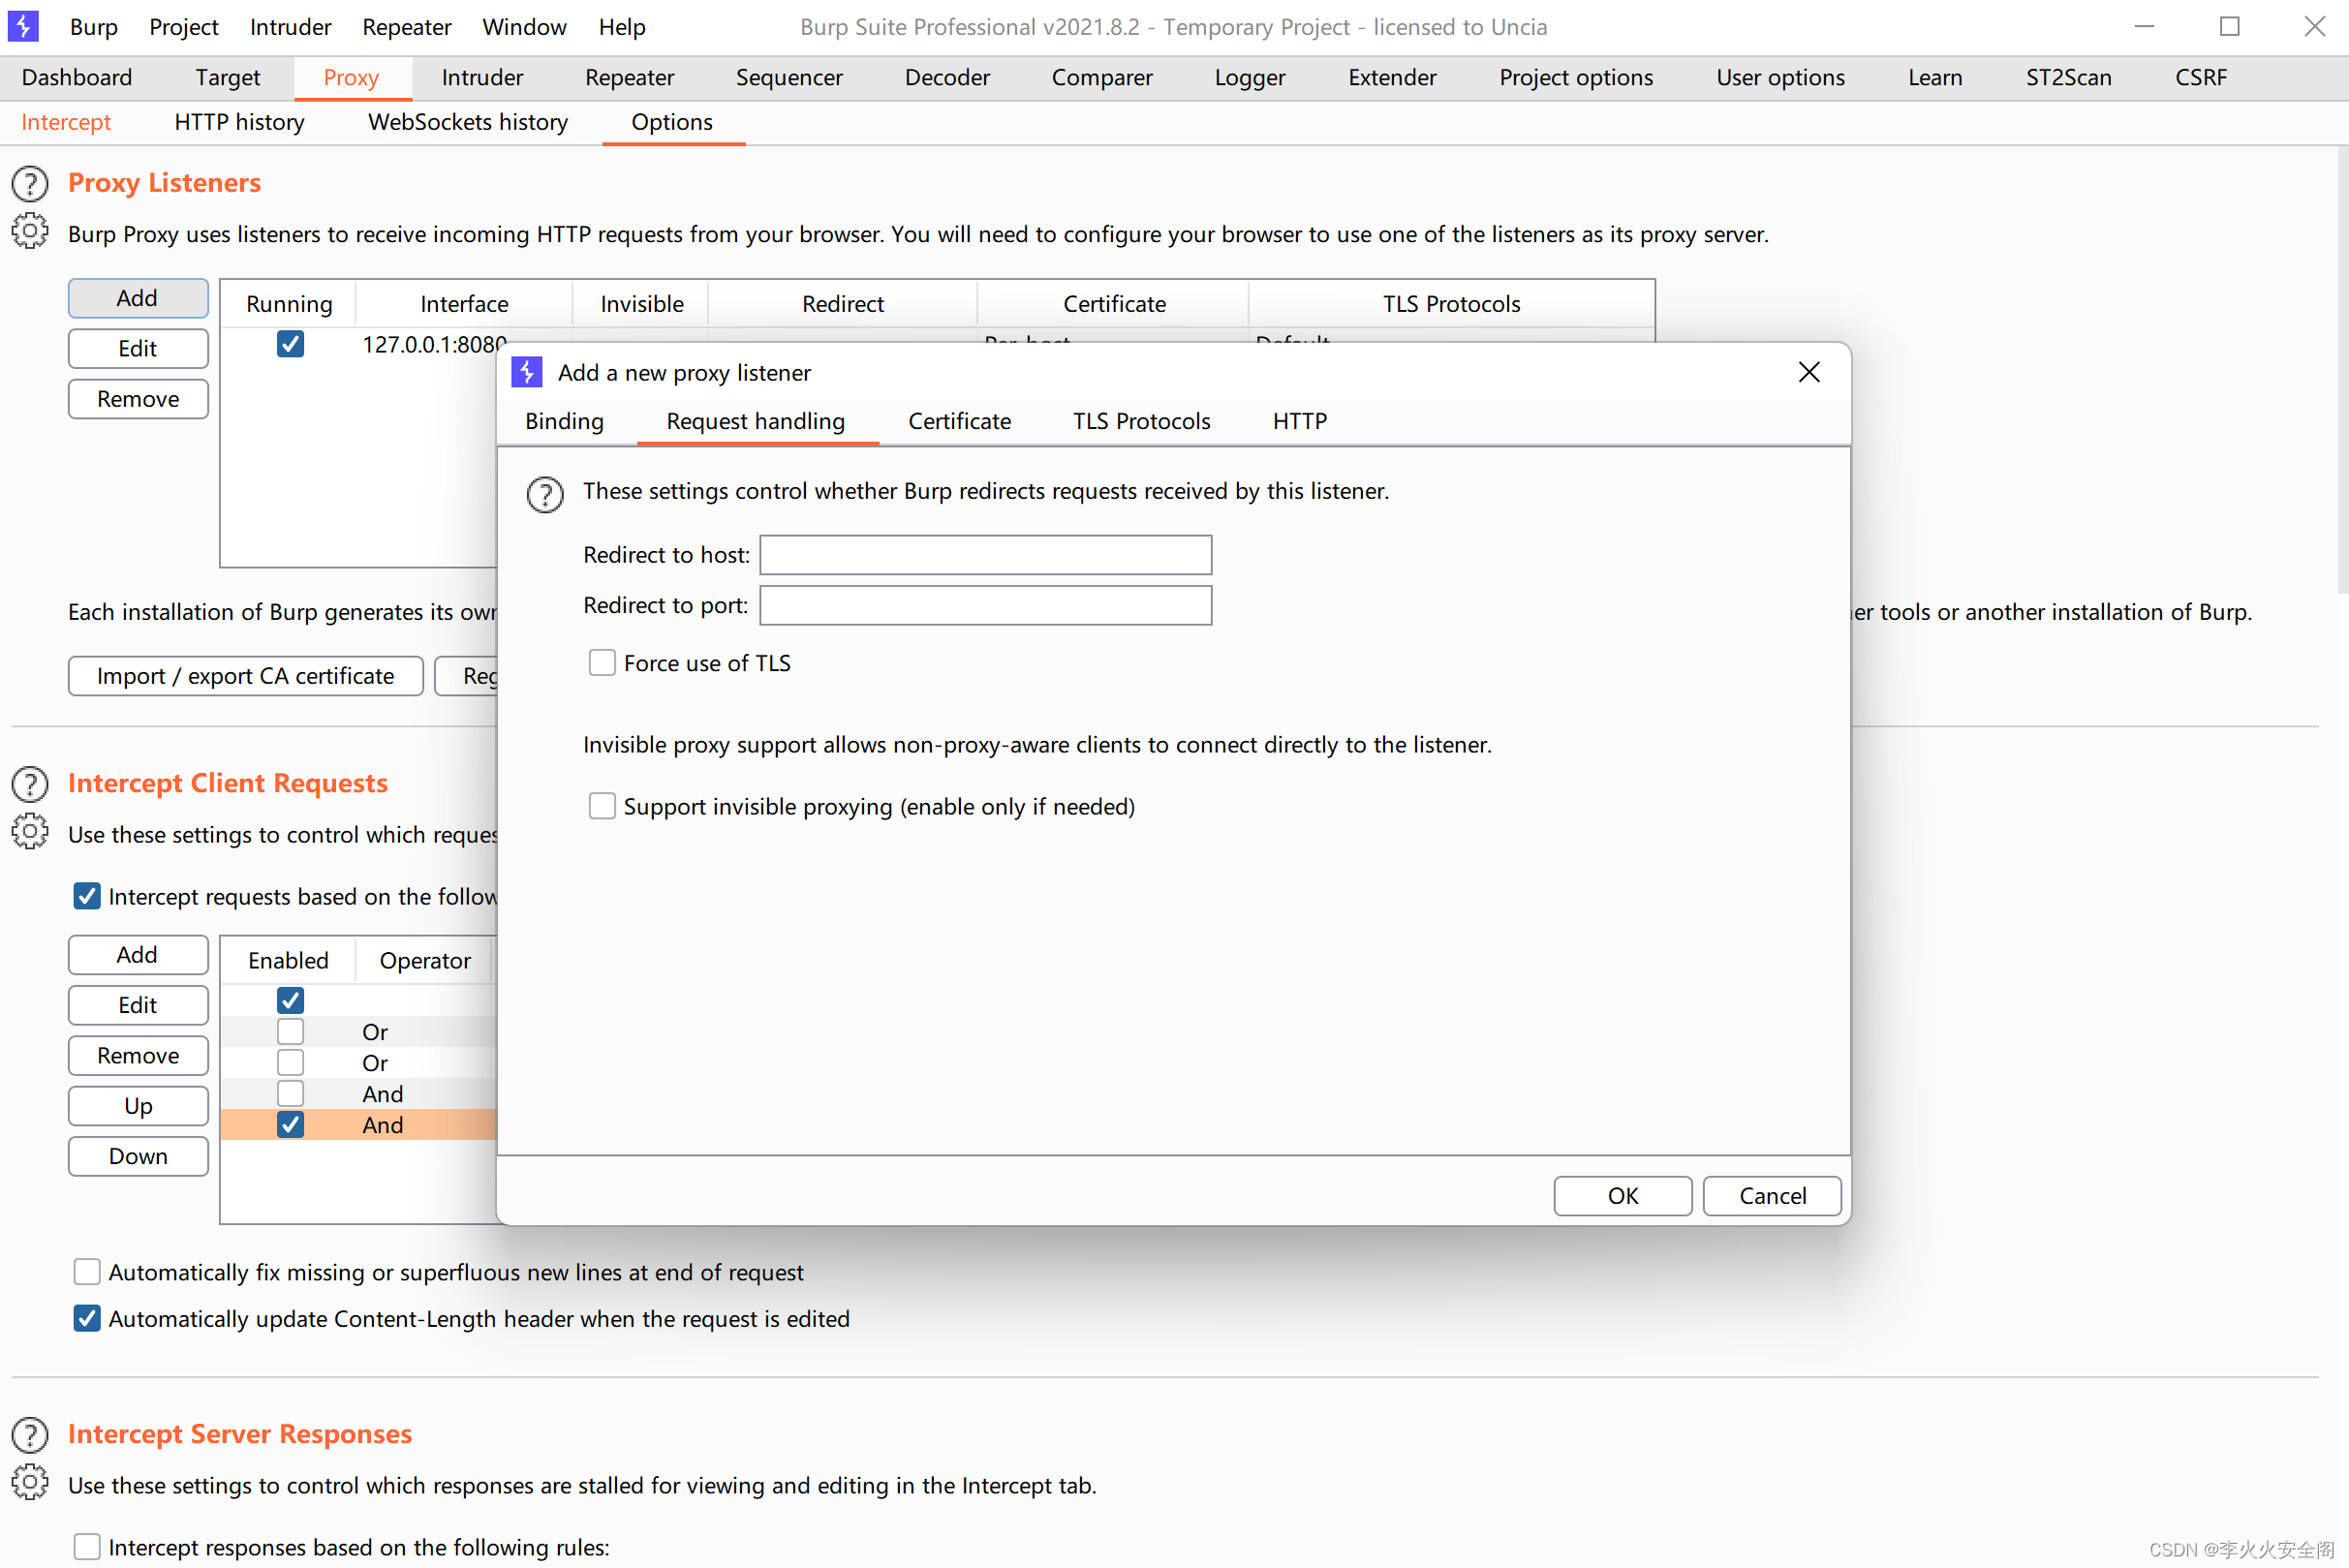
Task: Click the vertical scrollbar on right edge
Action: click(2341, 370)
